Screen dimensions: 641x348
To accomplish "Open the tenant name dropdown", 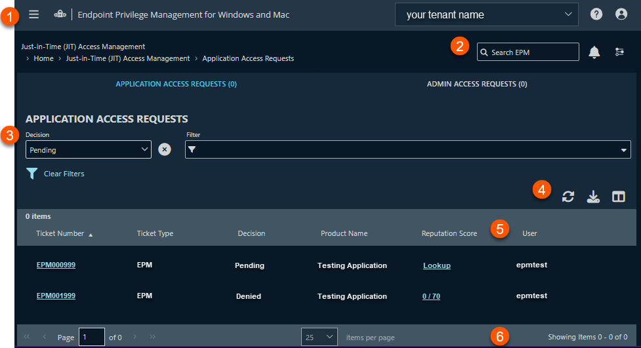I will coord(486,14).
